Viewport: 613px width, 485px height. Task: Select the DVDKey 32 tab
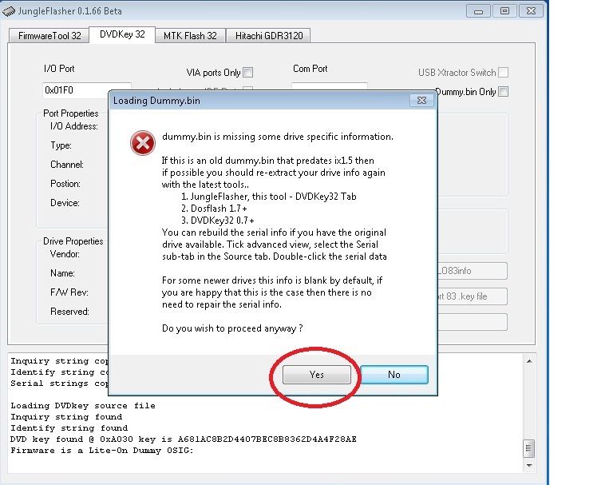122,34
